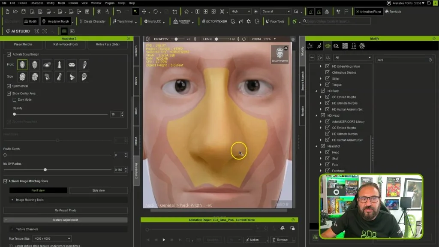The width and height of the screenshot is (439, 247).
Task: Select the Side ear sculpt morph icon
Action: point(84,77)
